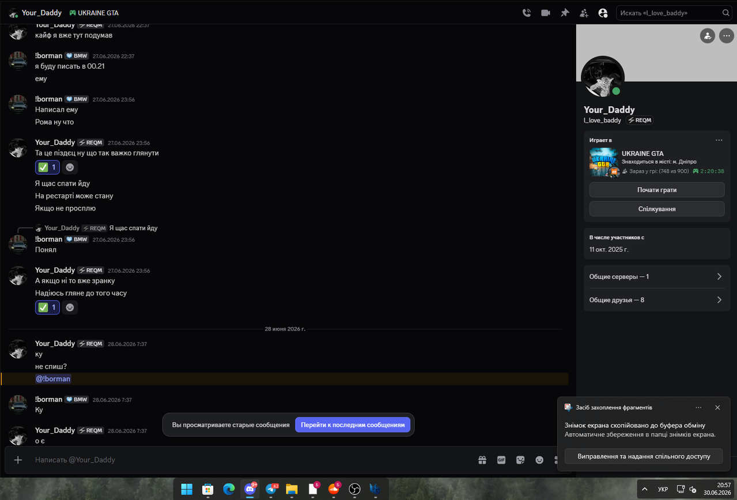Open activity options menu for UKRAINE GTA
The height and width of the screenshot is (500, 737).
719,140
